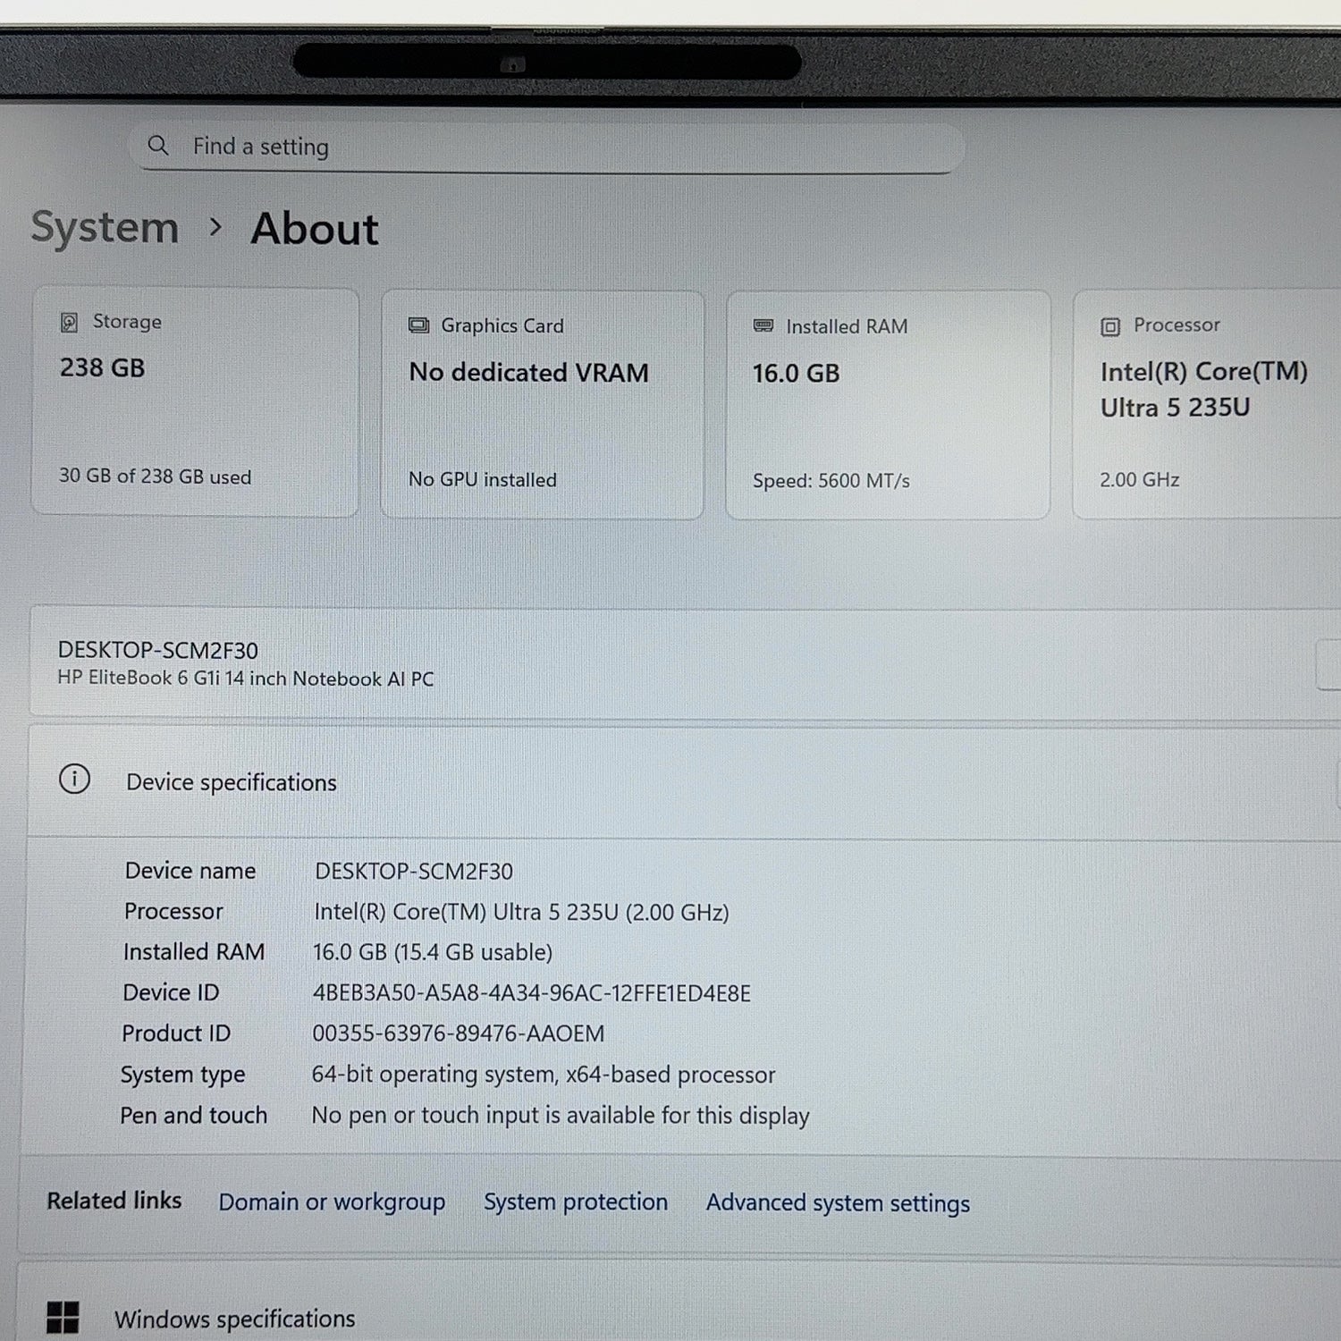Click the text "No GPU installed"

click(483, 480)
